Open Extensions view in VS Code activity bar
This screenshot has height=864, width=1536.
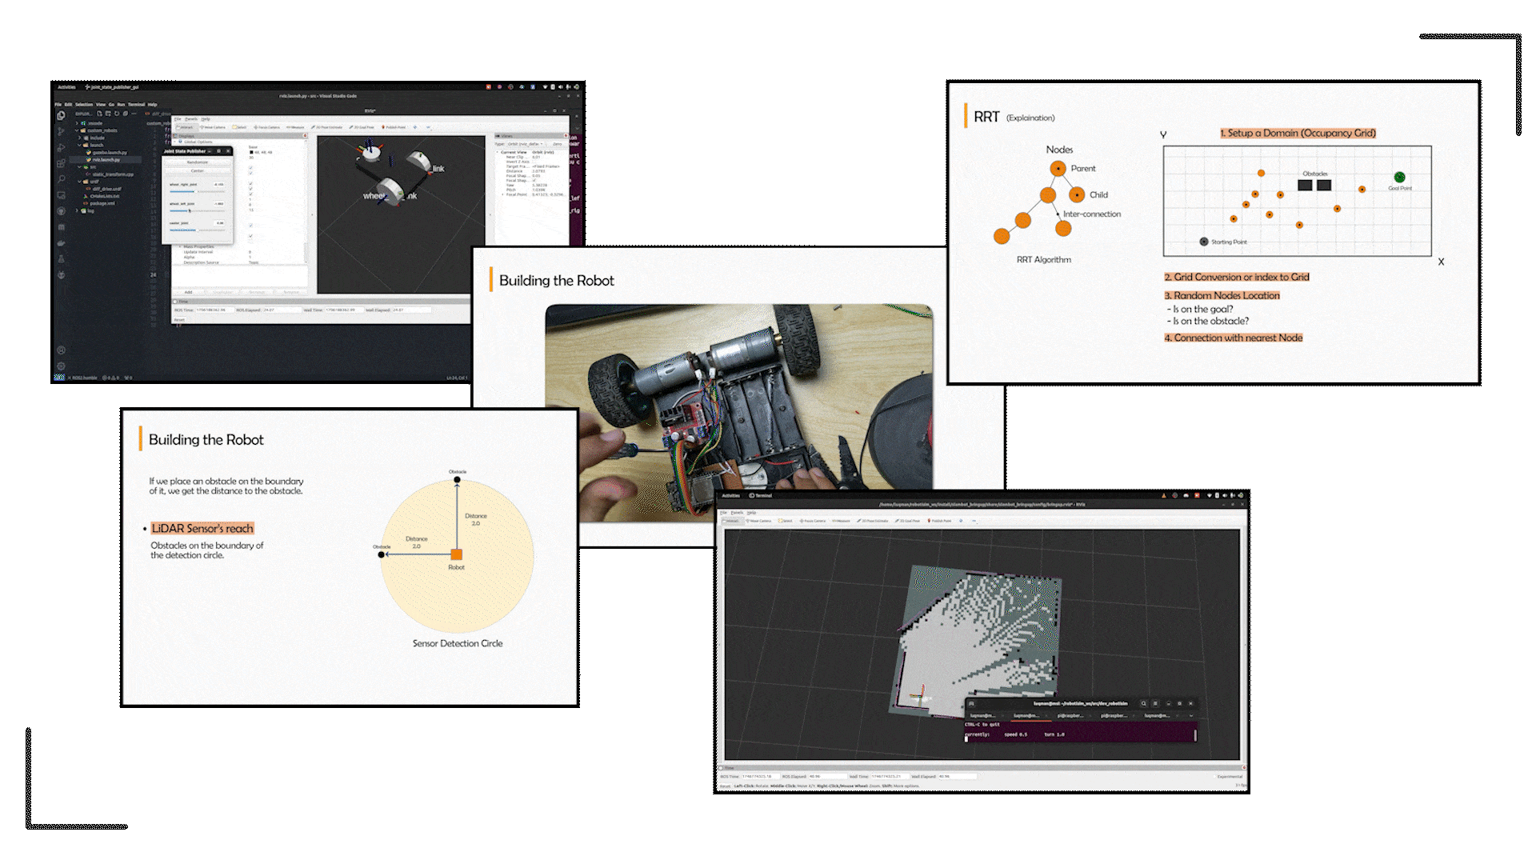[x=61, y=163]
